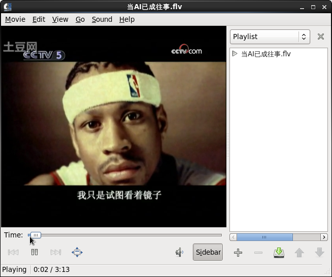This screenshot has height=277, width=332.
Task: Close the sidebar with the X button
Action: 321,37
